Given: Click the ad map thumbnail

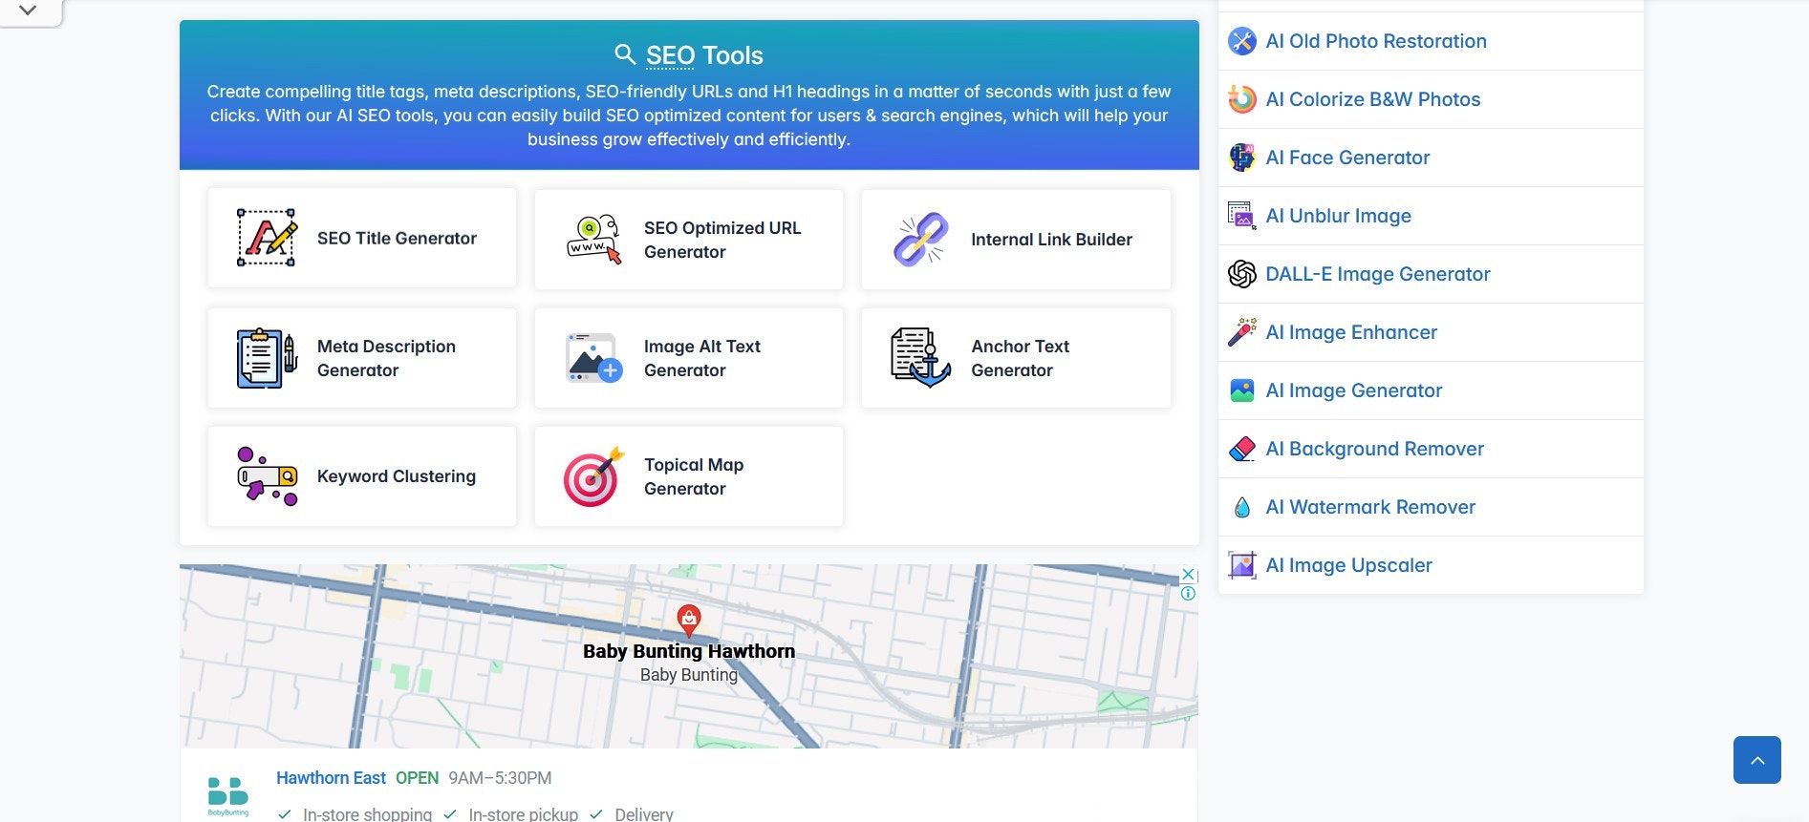Looking at the screenshot, I should 688,656.
